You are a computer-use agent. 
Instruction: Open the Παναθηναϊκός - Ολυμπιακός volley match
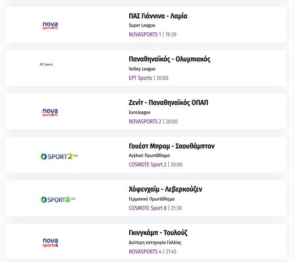[x=169, y=59]
